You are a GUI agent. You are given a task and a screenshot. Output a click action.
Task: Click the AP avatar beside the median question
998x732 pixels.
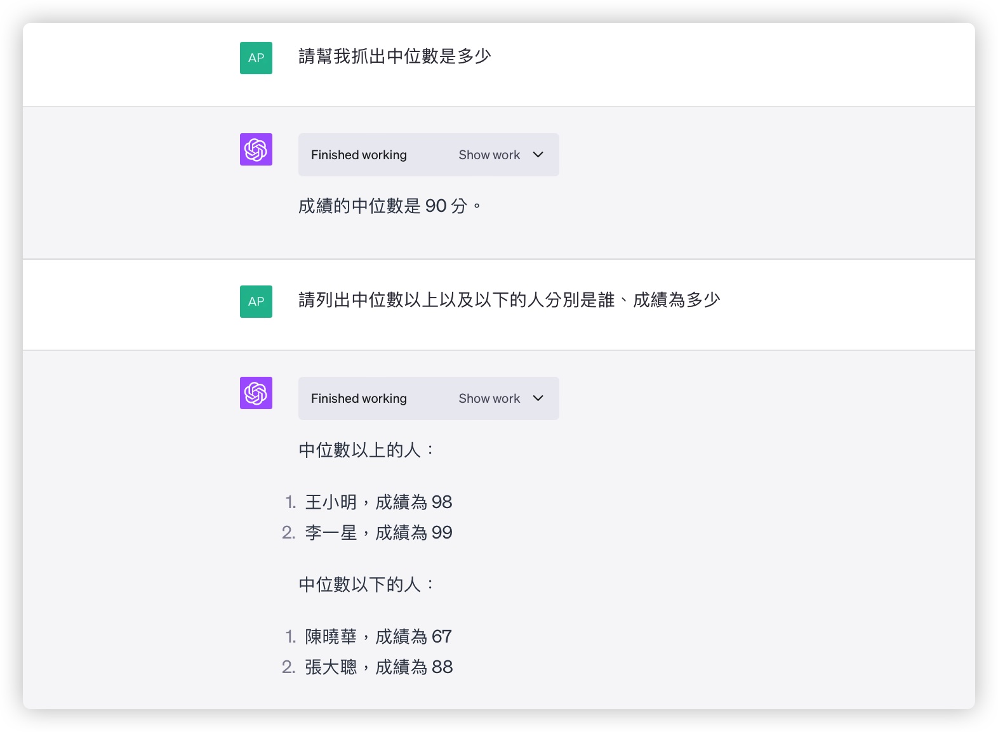(x=256, y=58)
